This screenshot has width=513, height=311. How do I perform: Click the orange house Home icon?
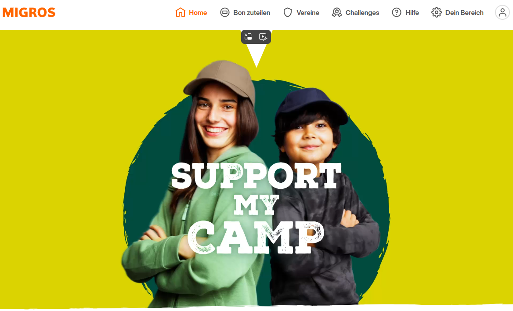(x=180, y=12)
